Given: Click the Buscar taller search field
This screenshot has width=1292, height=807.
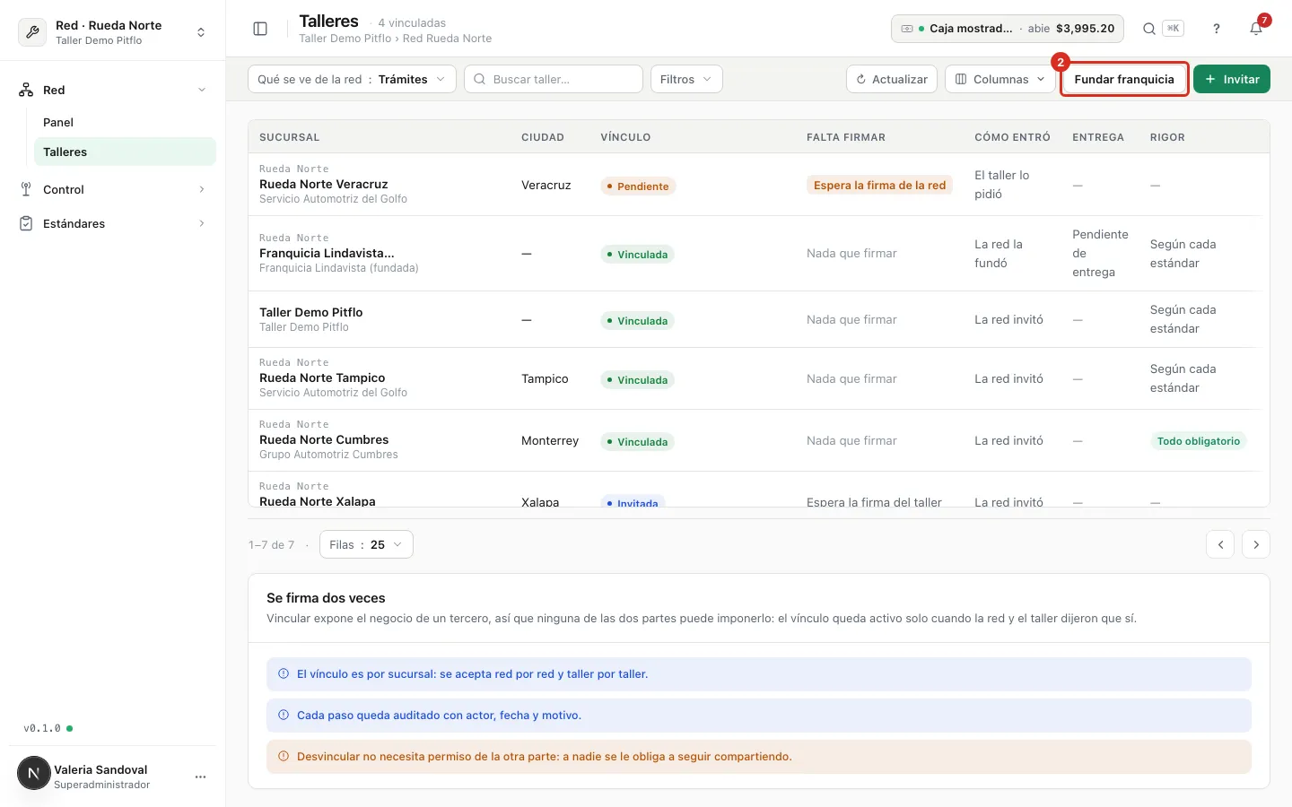Looking at the screenshot, I should [554, 79].
